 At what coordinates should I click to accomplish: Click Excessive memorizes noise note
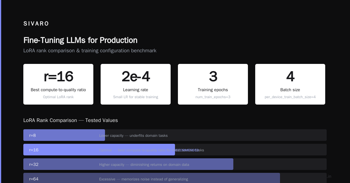[x=143, y=179]
